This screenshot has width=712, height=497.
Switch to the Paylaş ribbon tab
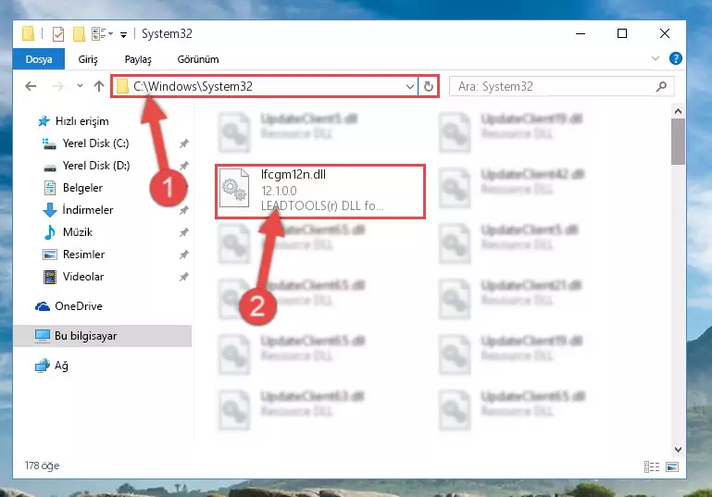pyautogui.click(x=138, y=59)
